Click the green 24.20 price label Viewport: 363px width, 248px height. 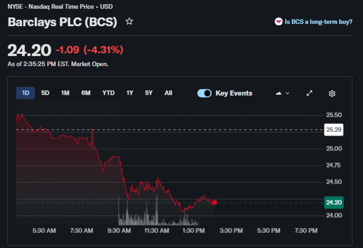click(334, 203)
